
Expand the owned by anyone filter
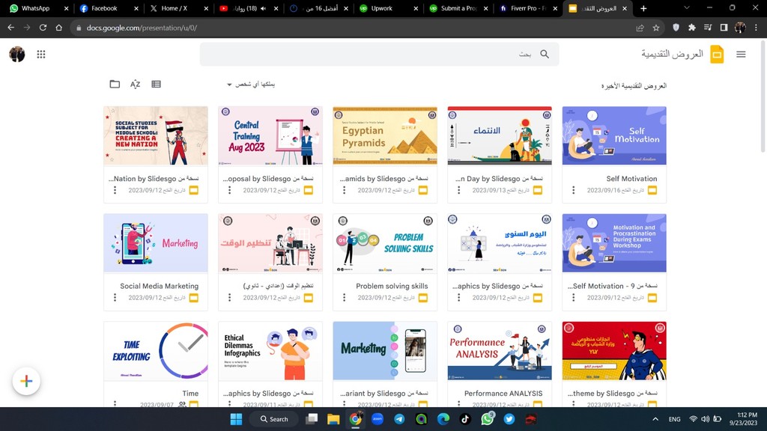pos(250,85)
